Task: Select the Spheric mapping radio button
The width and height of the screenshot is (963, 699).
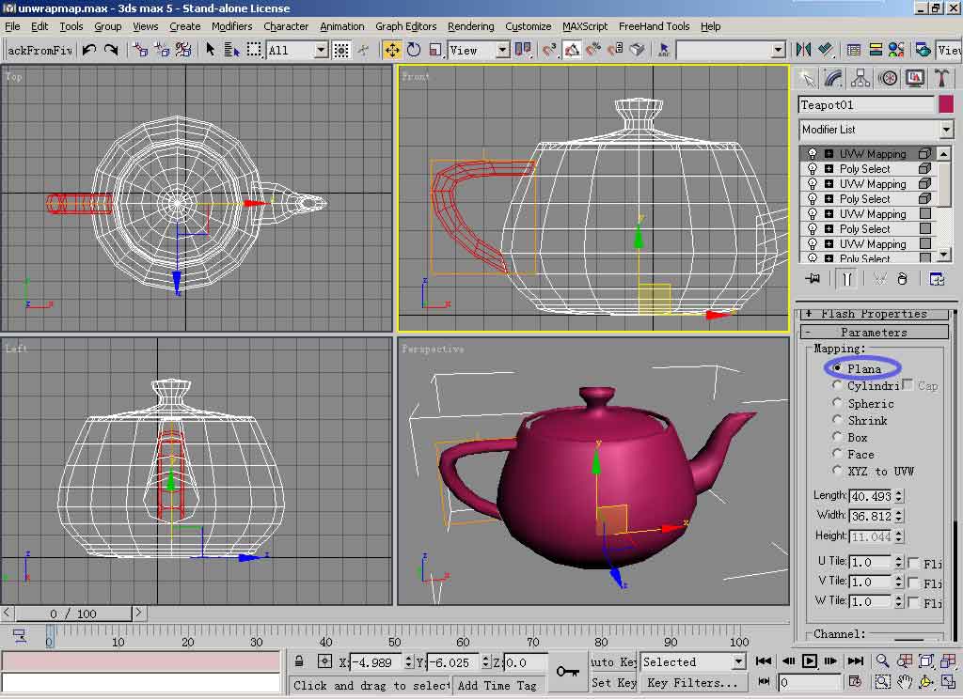Action: (837, 403)
